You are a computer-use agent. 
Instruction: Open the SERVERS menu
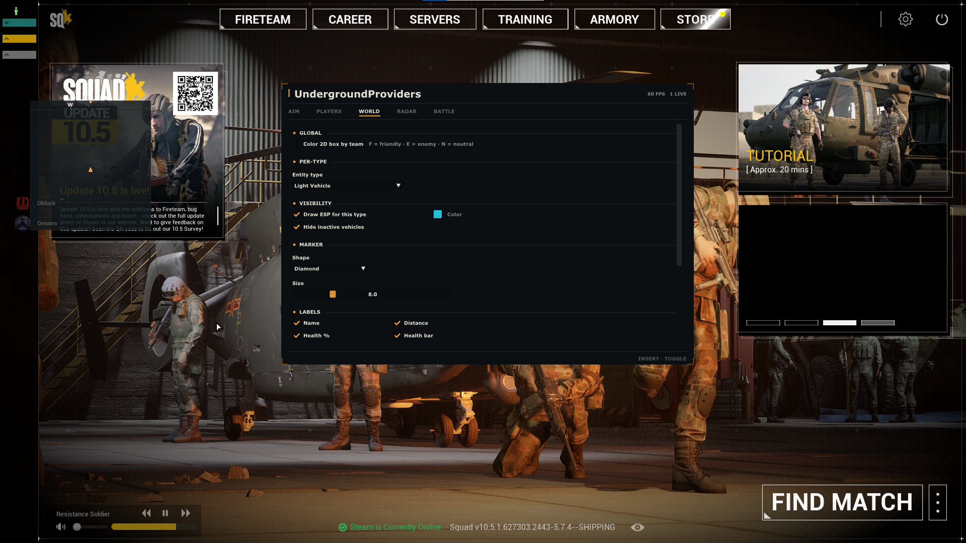pos(435,19)
